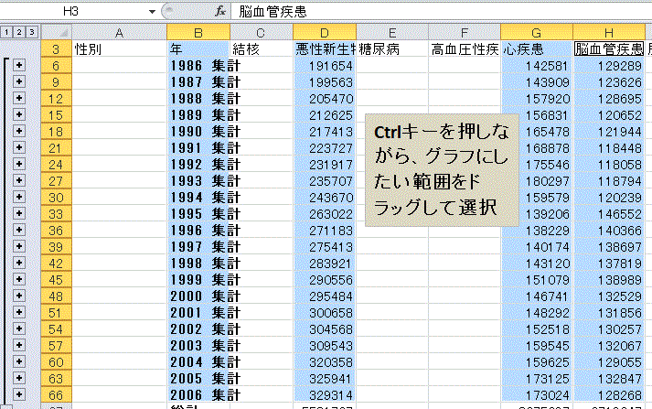Select column A header

(x=118, y=32)
